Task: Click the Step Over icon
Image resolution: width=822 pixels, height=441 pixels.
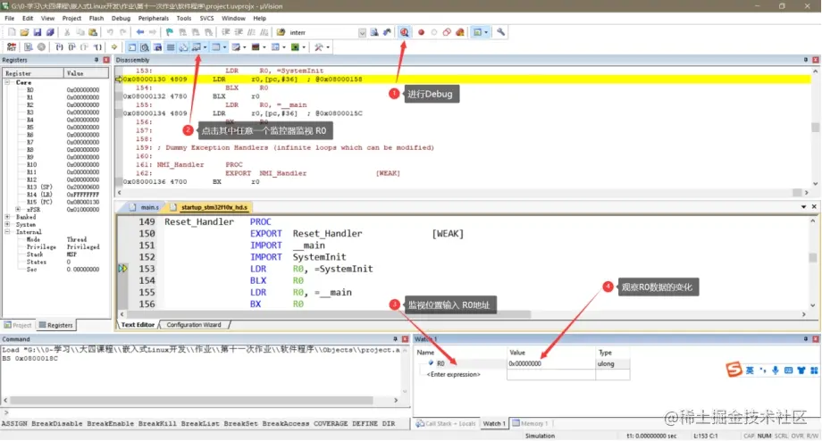Action: click(x=71, y=47)
